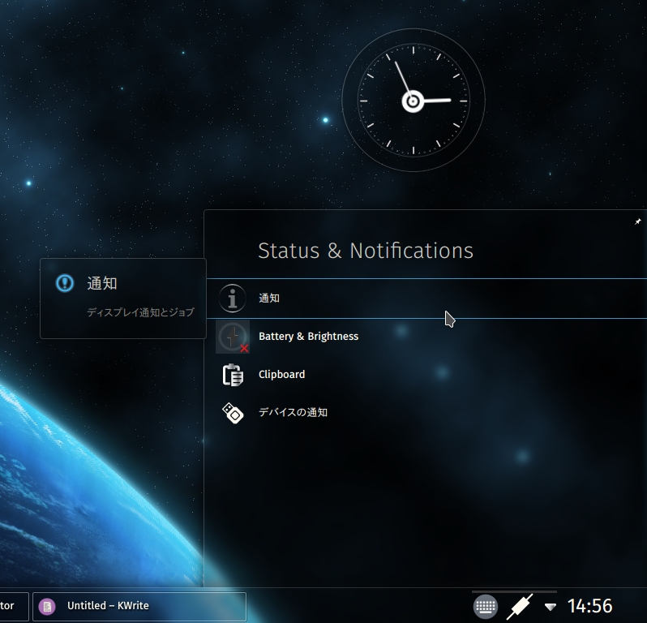
Task: Click the disconnected network tray icon
Action: pos(520,607)
